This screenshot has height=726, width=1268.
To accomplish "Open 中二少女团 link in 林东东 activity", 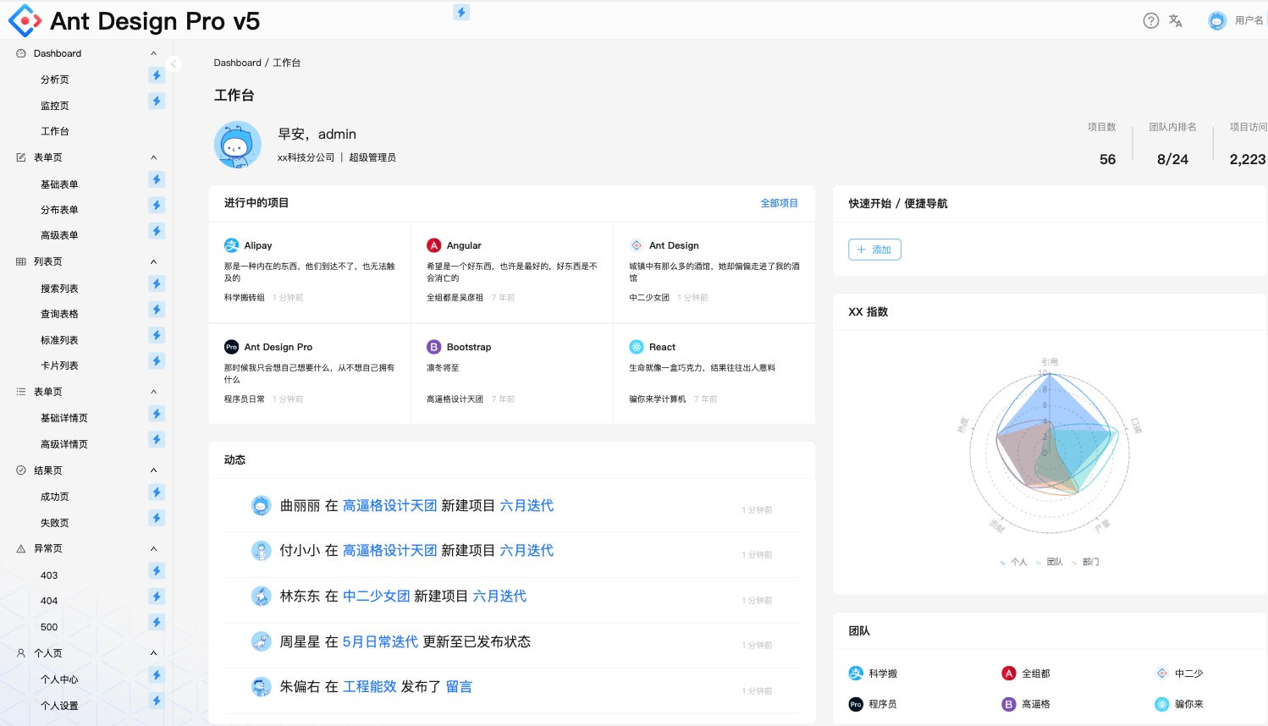I will (x=377, y=596).
